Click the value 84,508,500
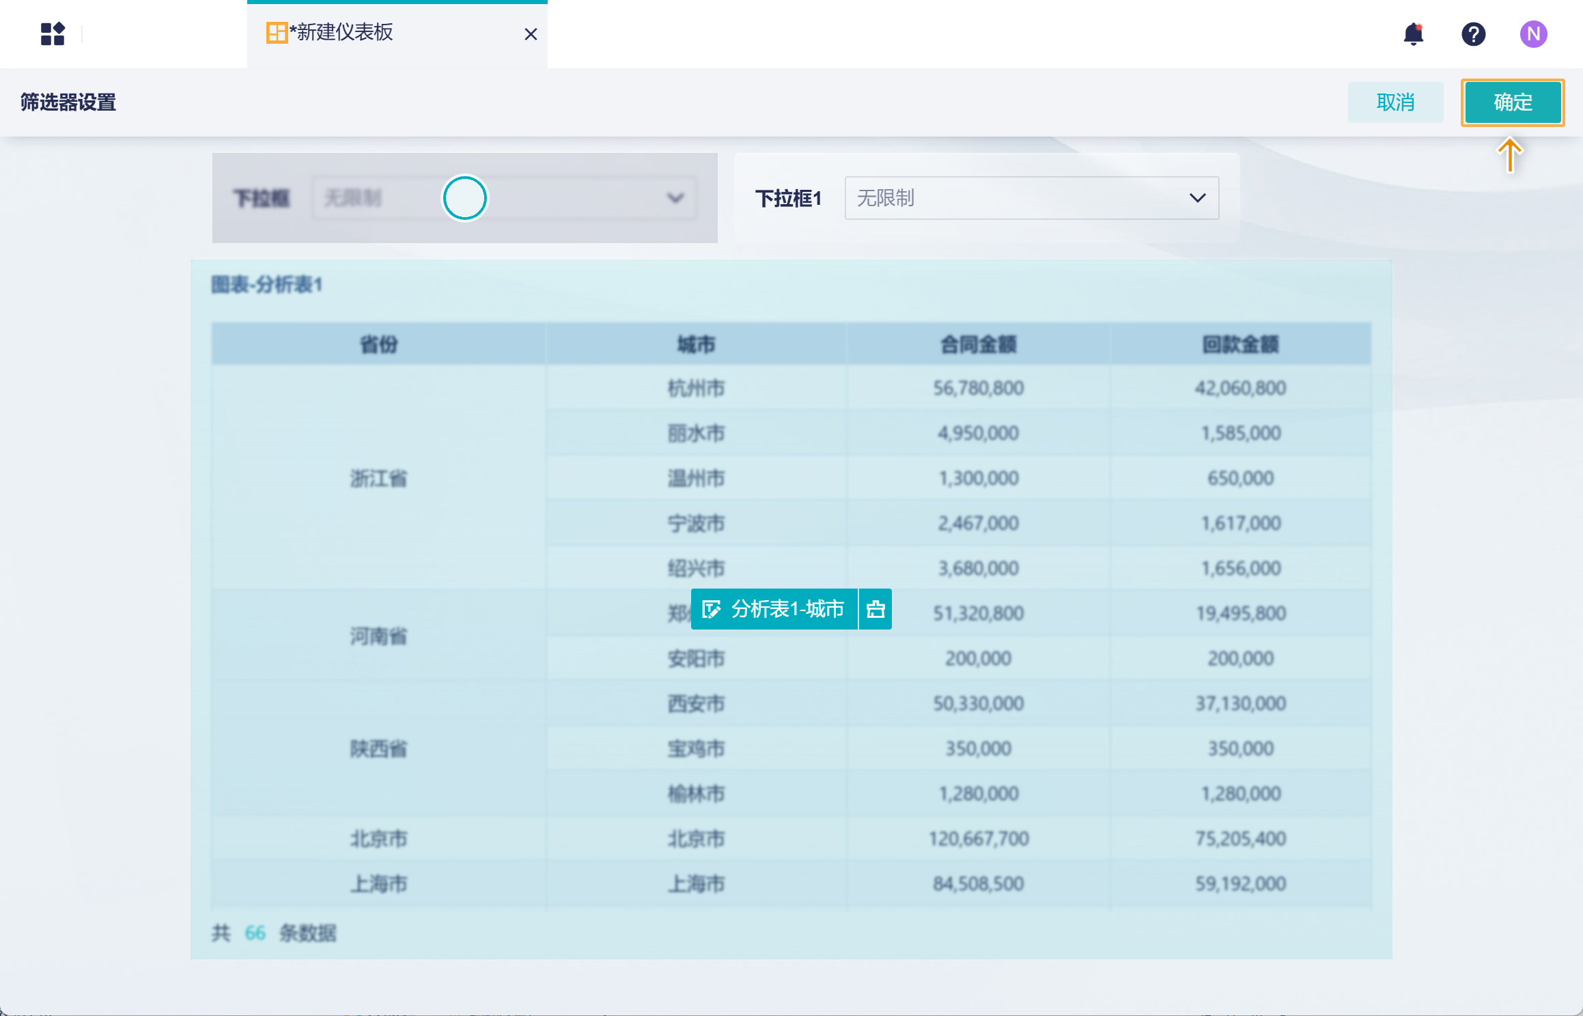The height and width of the screenshot is (1016, 1583). 978,884
